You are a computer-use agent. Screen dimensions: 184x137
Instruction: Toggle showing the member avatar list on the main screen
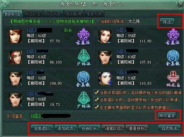pyautogui.click(x=96, y=107)
